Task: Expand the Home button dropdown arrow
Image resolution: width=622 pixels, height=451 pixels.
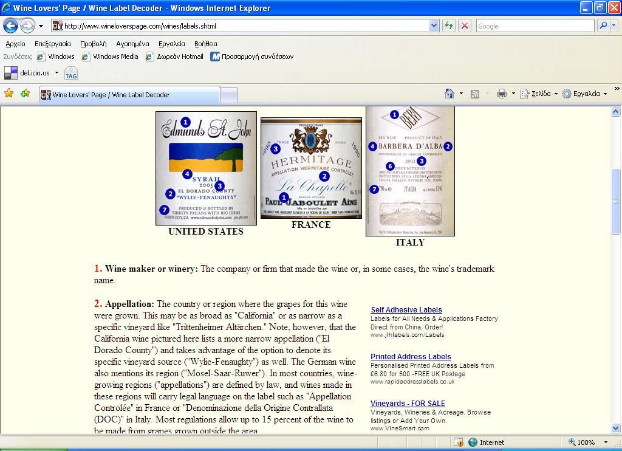Action: tap(461, 94)
